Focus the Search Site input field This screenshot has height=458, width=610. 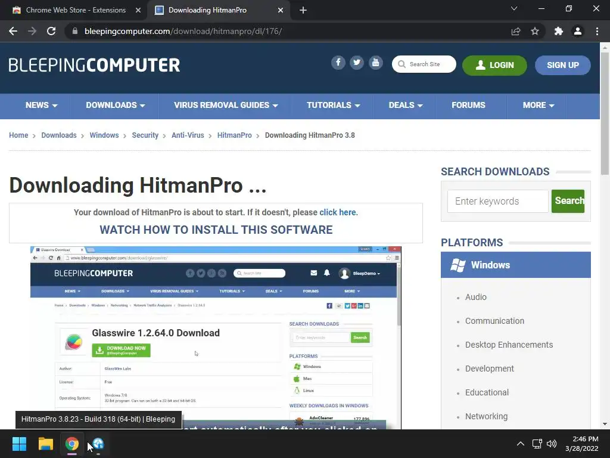pyautogui.click(x=424, y=64)
